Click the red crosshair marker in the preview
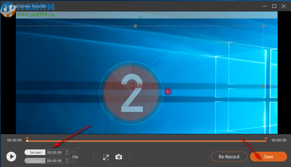Screen dimensions: 291x167 [168, 91]
